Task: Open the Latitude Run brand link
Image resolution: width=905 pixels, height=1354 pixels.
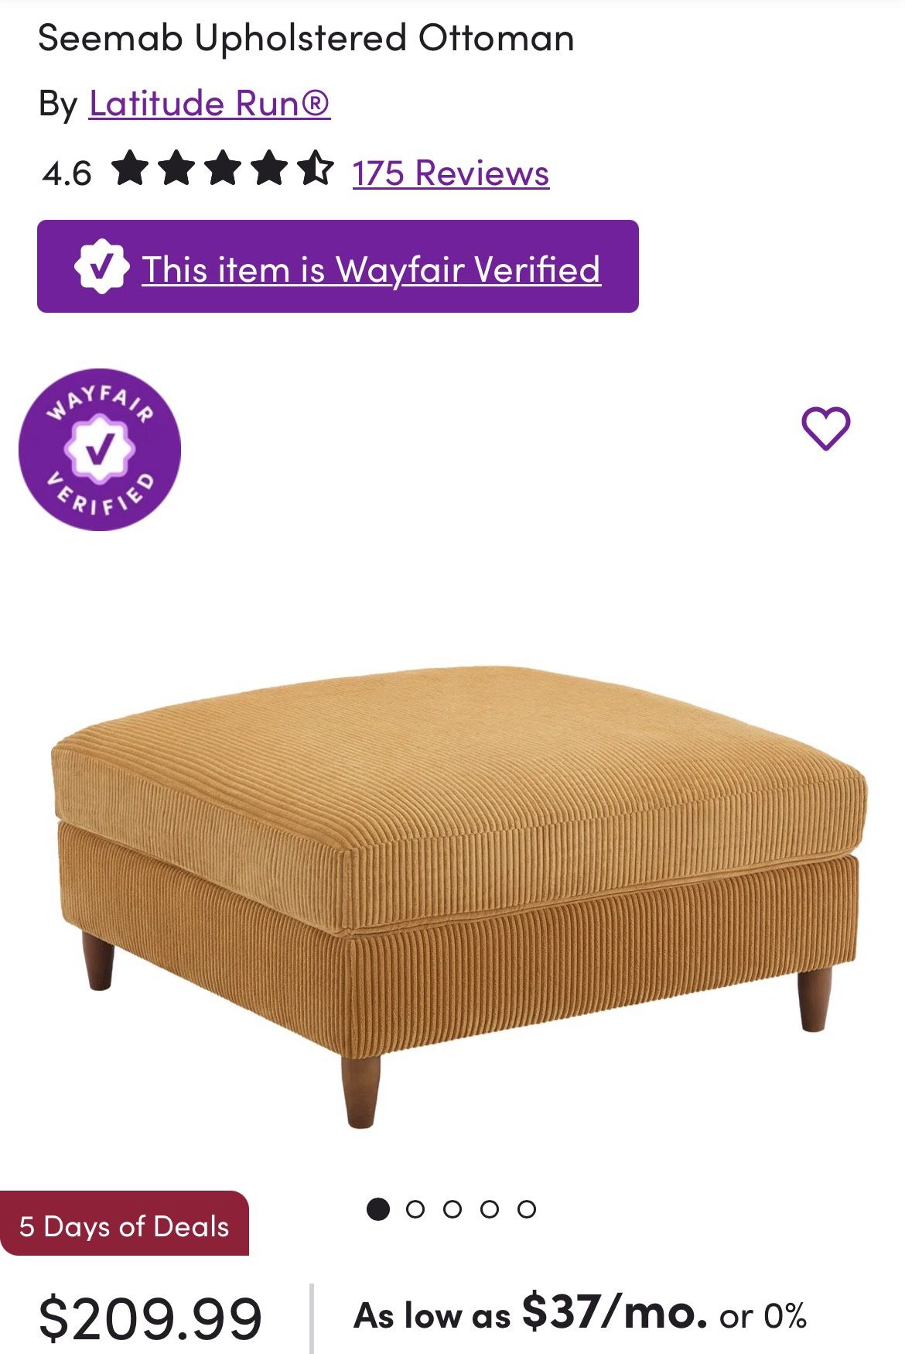Action: click(210, 103)
